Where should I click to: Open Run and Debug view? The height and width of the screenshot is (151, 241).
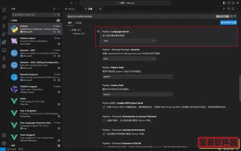pos(4,34)
